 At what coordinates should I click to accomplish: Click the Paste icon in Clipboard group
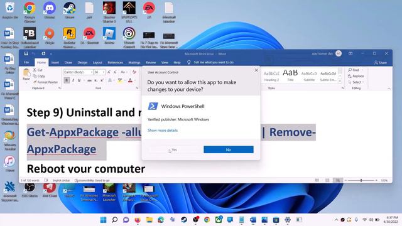[26, 73]
